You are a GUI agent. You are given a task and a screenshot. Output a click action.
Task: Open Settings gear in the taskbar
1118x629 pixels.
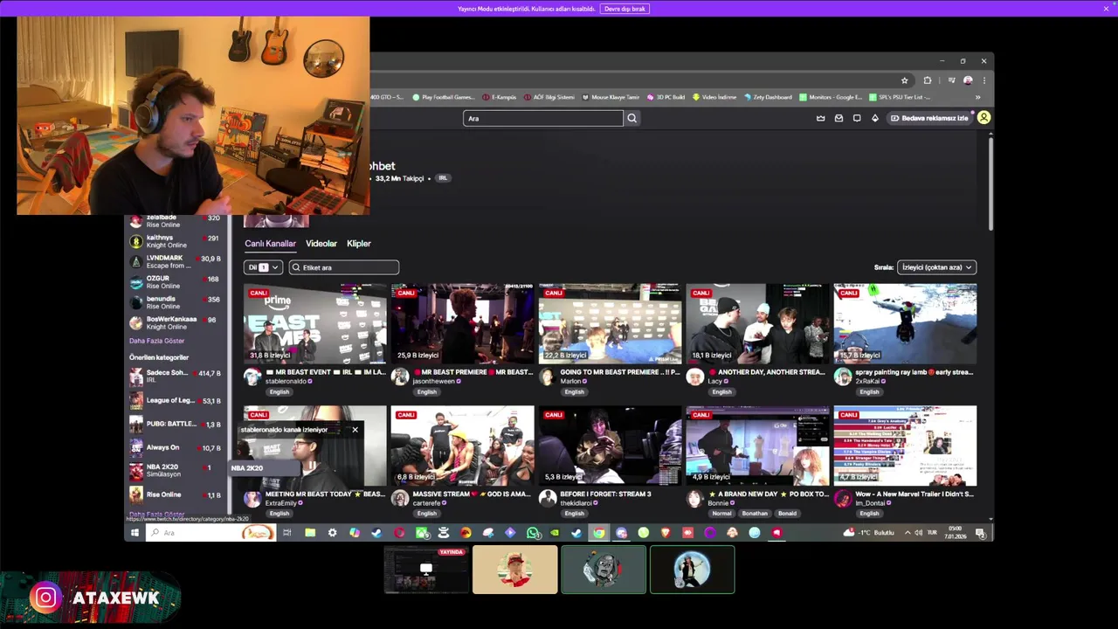(332, 533)
